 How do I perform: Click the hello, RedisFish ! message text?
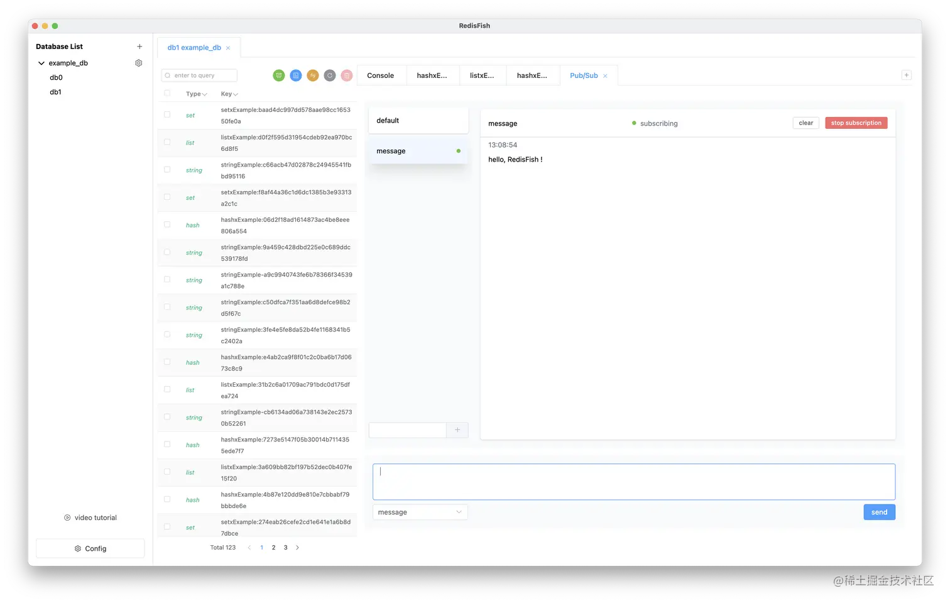(515, 160)
